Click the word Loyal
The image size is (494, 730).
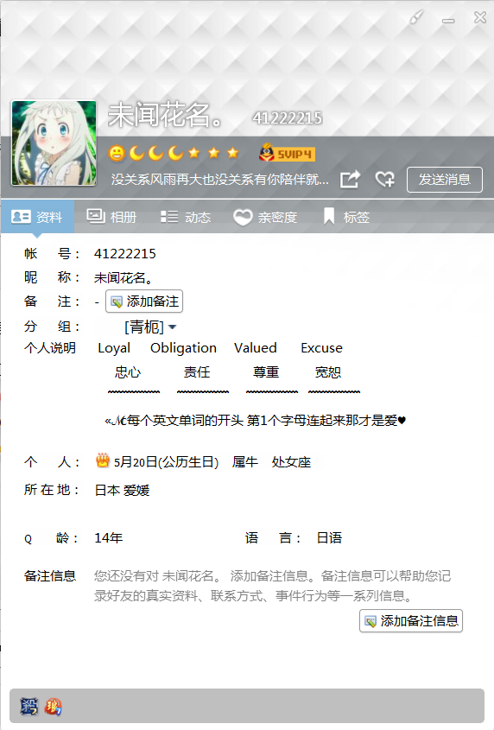pos(114,348)
